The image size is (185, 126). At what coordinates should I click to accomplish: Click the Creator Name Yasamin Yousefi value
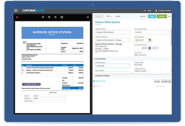[140, 71]
